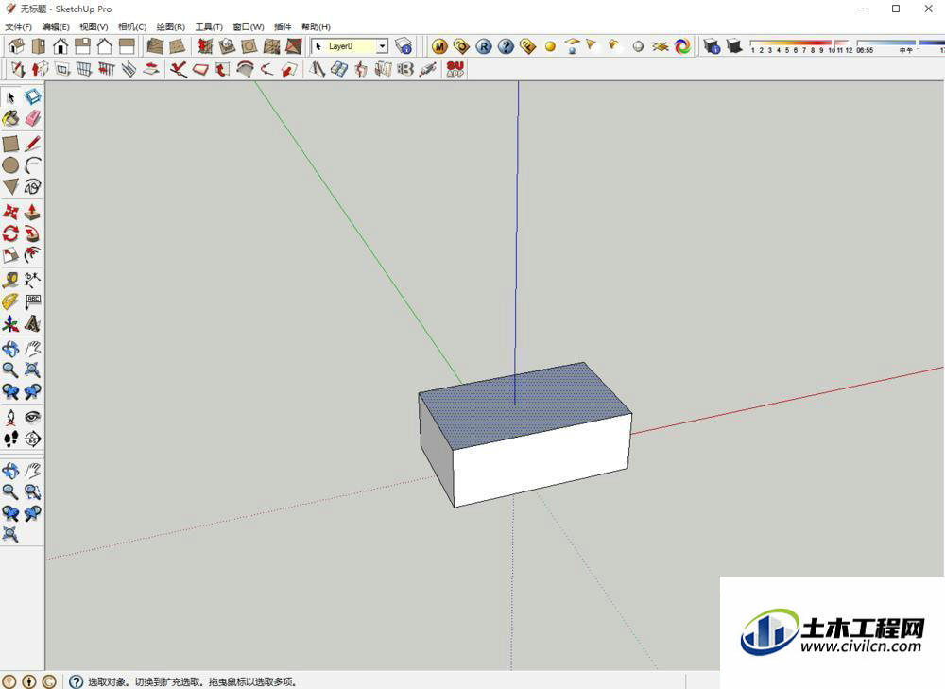Image resolution: width=945 pixels, height=689 pixels.
Task: Open the 相机(C) menu
Action: click(132, 26)
